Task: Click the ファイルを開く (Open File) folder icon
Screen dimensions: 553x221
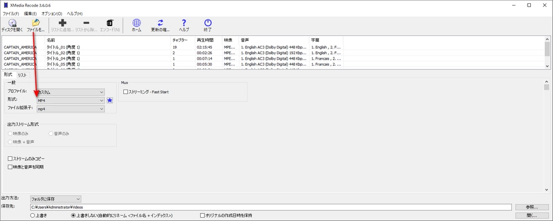Action: (35, 23)
